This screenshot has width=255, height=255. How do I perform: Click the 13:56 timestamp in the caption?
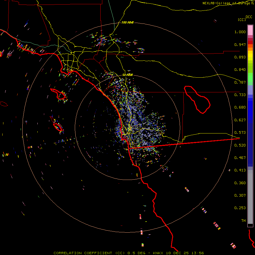[x=197, y=253]
